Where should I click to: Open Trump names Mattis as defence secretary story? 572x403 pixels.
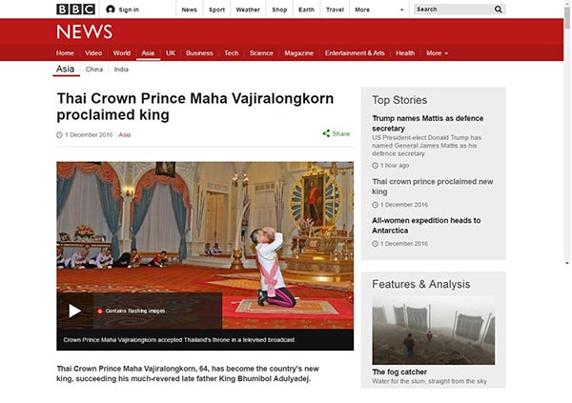click(x=427, y=123)
